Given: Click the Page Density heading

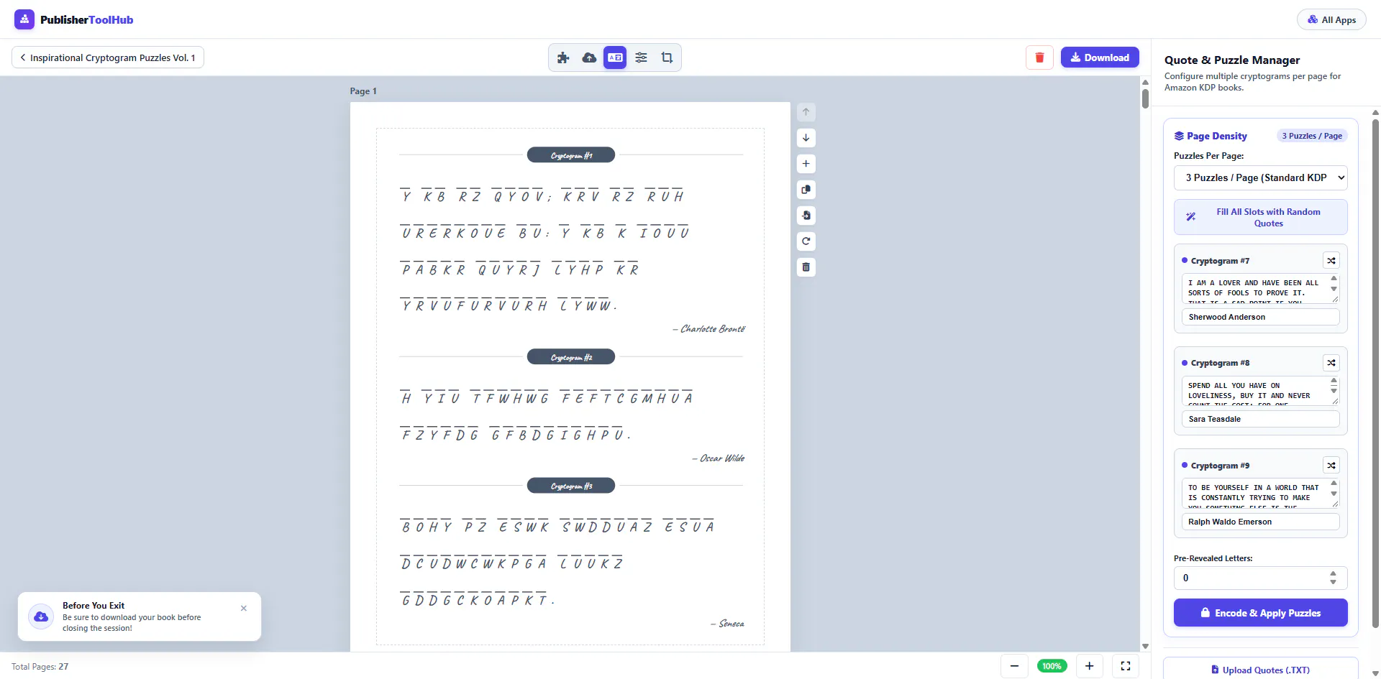Looking at the screenshot, I should coord(1211,136).
